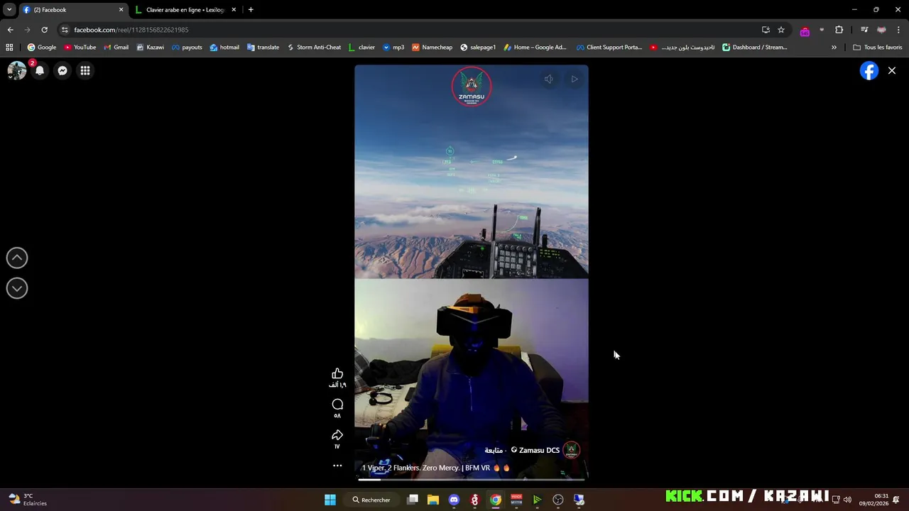Screen dimensions: 909x511
Task: Open the purple shopping bag extension
Action: click(x=805, y=31)
